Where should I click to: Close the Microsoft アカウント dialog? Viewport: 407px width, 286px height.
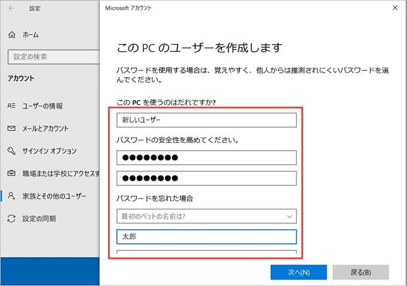coord(395,8)
